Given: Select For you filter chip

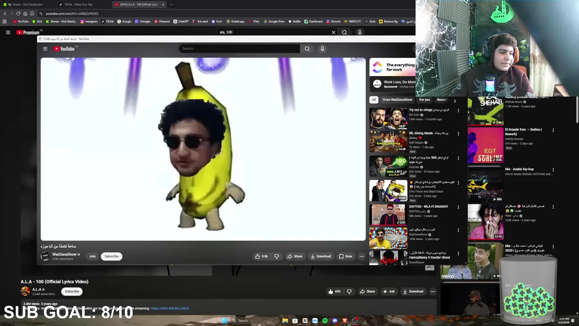Looking at the screenshot, I should coord(424,100).
